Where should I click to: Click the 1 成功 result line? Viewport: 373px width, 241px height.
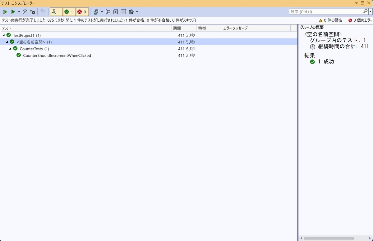326,62
